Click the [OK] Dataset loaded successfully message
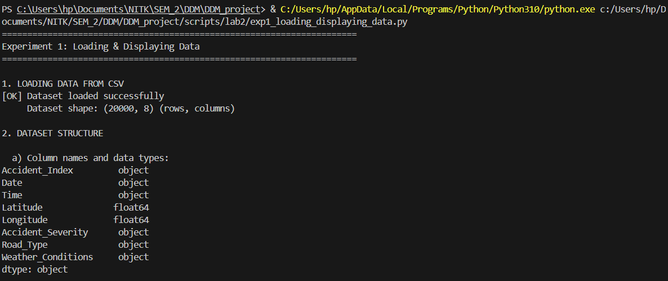The image size is (668, 281). 83,96
